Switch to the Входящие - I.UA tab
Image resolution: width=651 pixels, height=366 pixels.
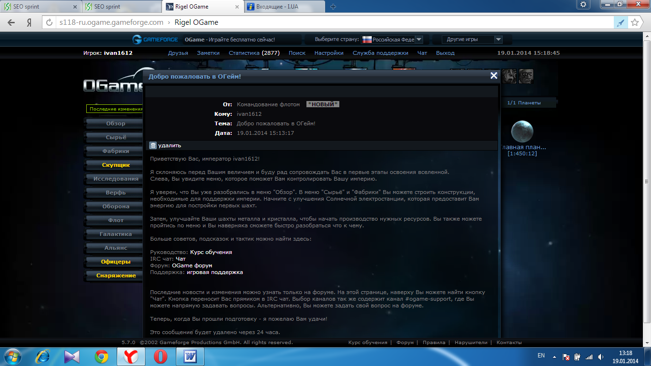284,7
